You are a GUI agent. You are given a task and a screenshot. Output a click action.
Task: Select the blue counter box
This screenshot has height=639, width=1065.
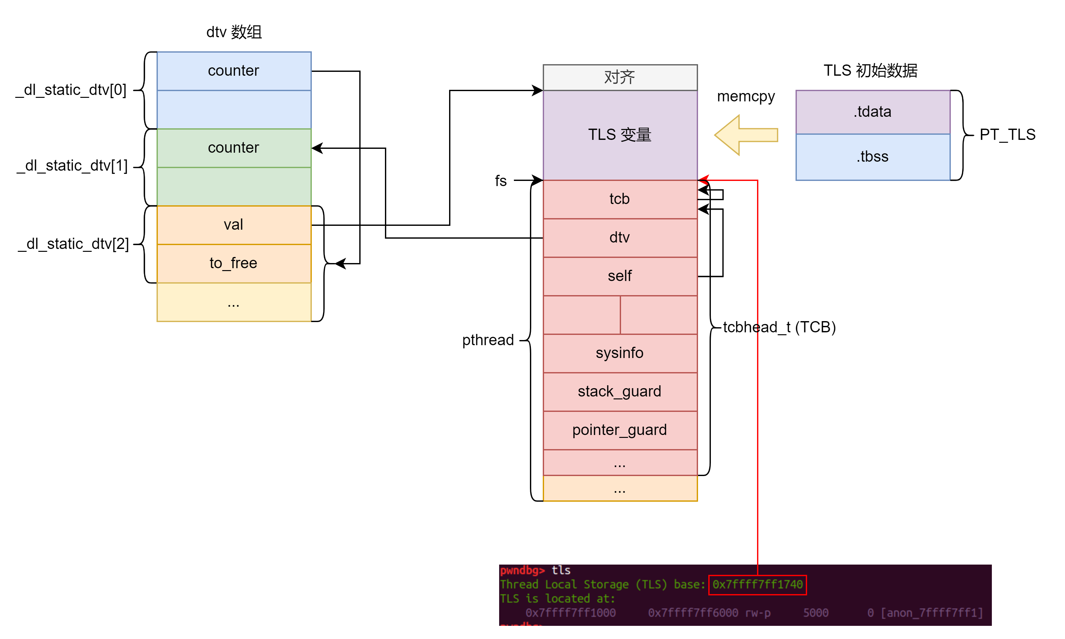[234, 71]
